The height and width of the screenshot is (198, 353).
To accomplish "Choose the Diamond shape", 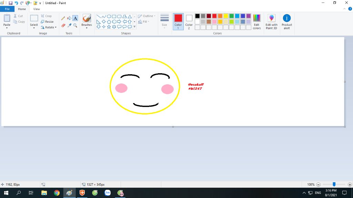I will click(x=103, y=22).
